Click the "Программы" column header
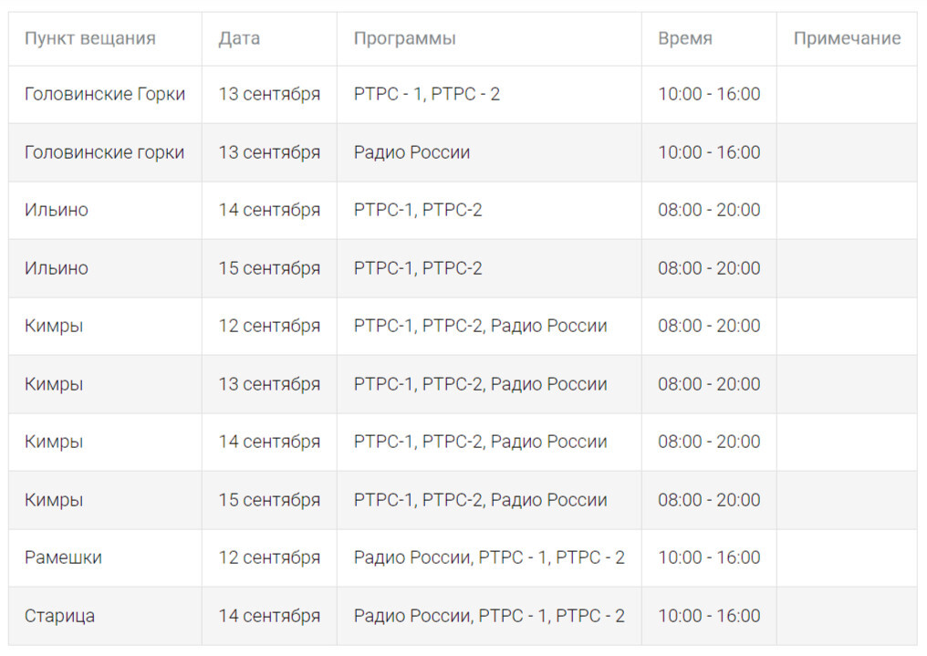This screenshot has width=927, height=656. pyautogui.click(x=404, y=38)
